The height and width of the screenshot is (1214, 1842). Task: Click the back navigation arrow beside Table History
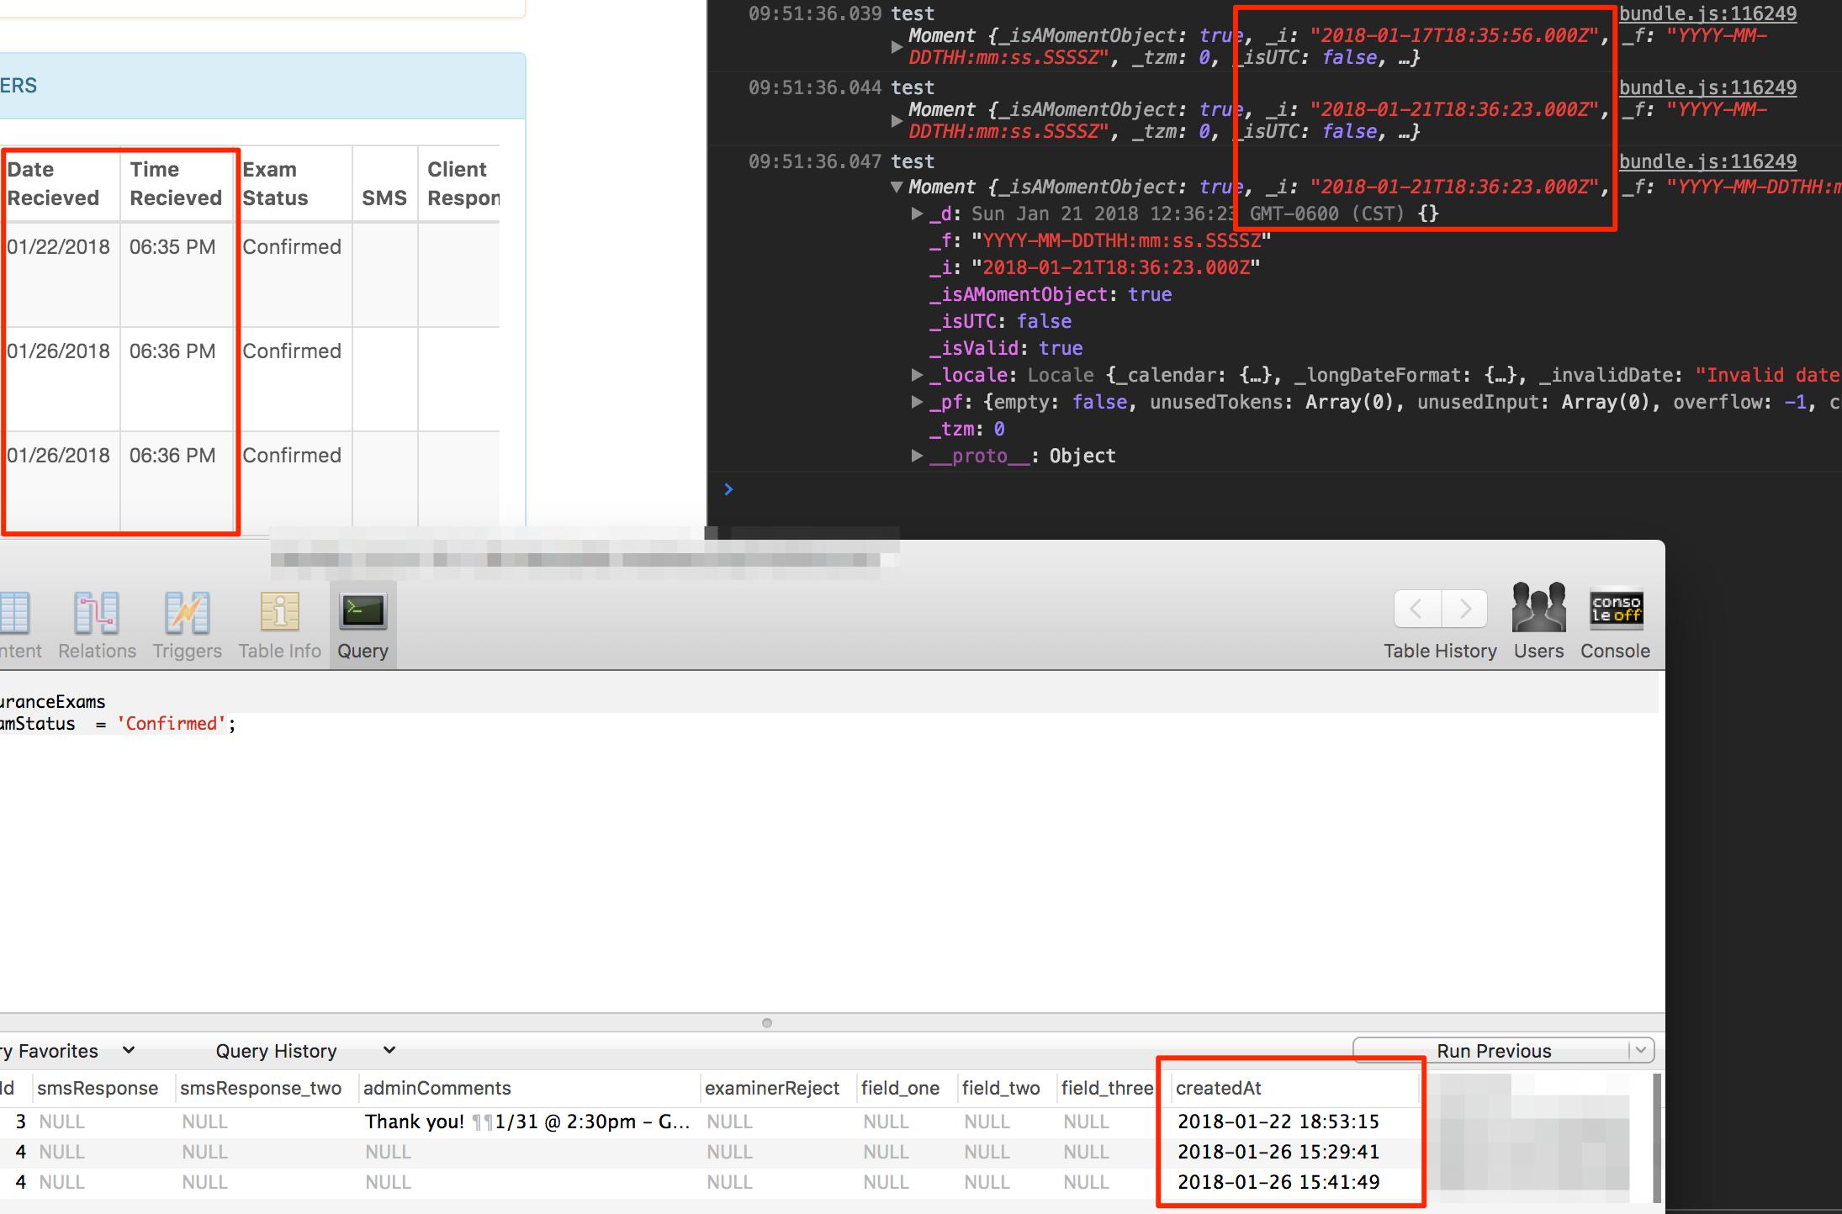(x=1416, y=609)
